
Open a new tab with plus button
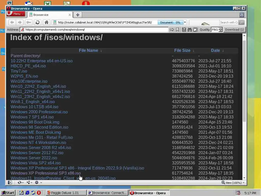pyautogui.click(x=77, y=15)
